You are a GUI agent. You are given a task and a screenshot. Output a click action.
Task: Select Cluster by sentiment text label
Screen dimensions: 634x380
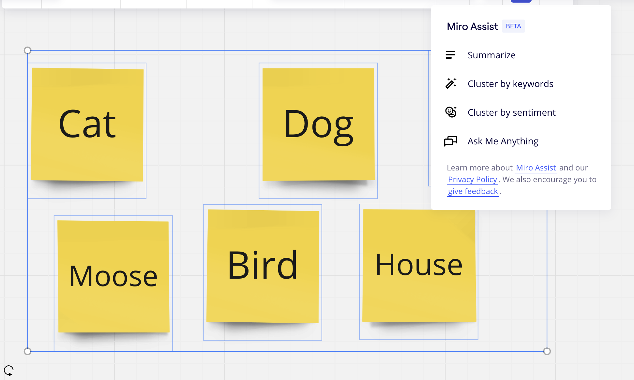(x=511, y=112)
